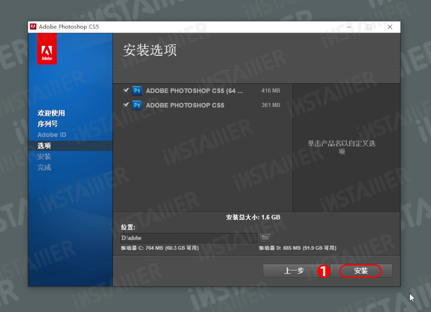Viewport: 431px width, 312px height.
Task: Go to the 序列号 step in sidebar
Action: 47,124
